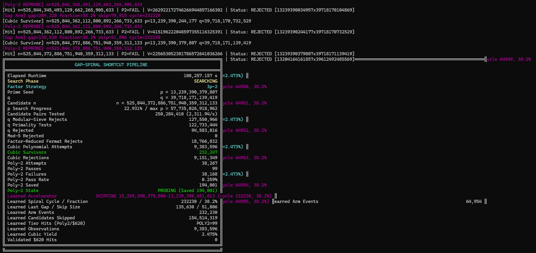Select the Learned Arm Events 64,954 value
Viewport: 536px width, 253px height.
pos(474,201)
